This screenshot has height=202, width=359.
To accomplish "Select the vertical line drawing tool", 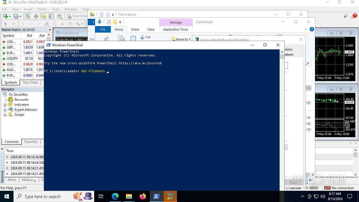I will coord(23,24).
